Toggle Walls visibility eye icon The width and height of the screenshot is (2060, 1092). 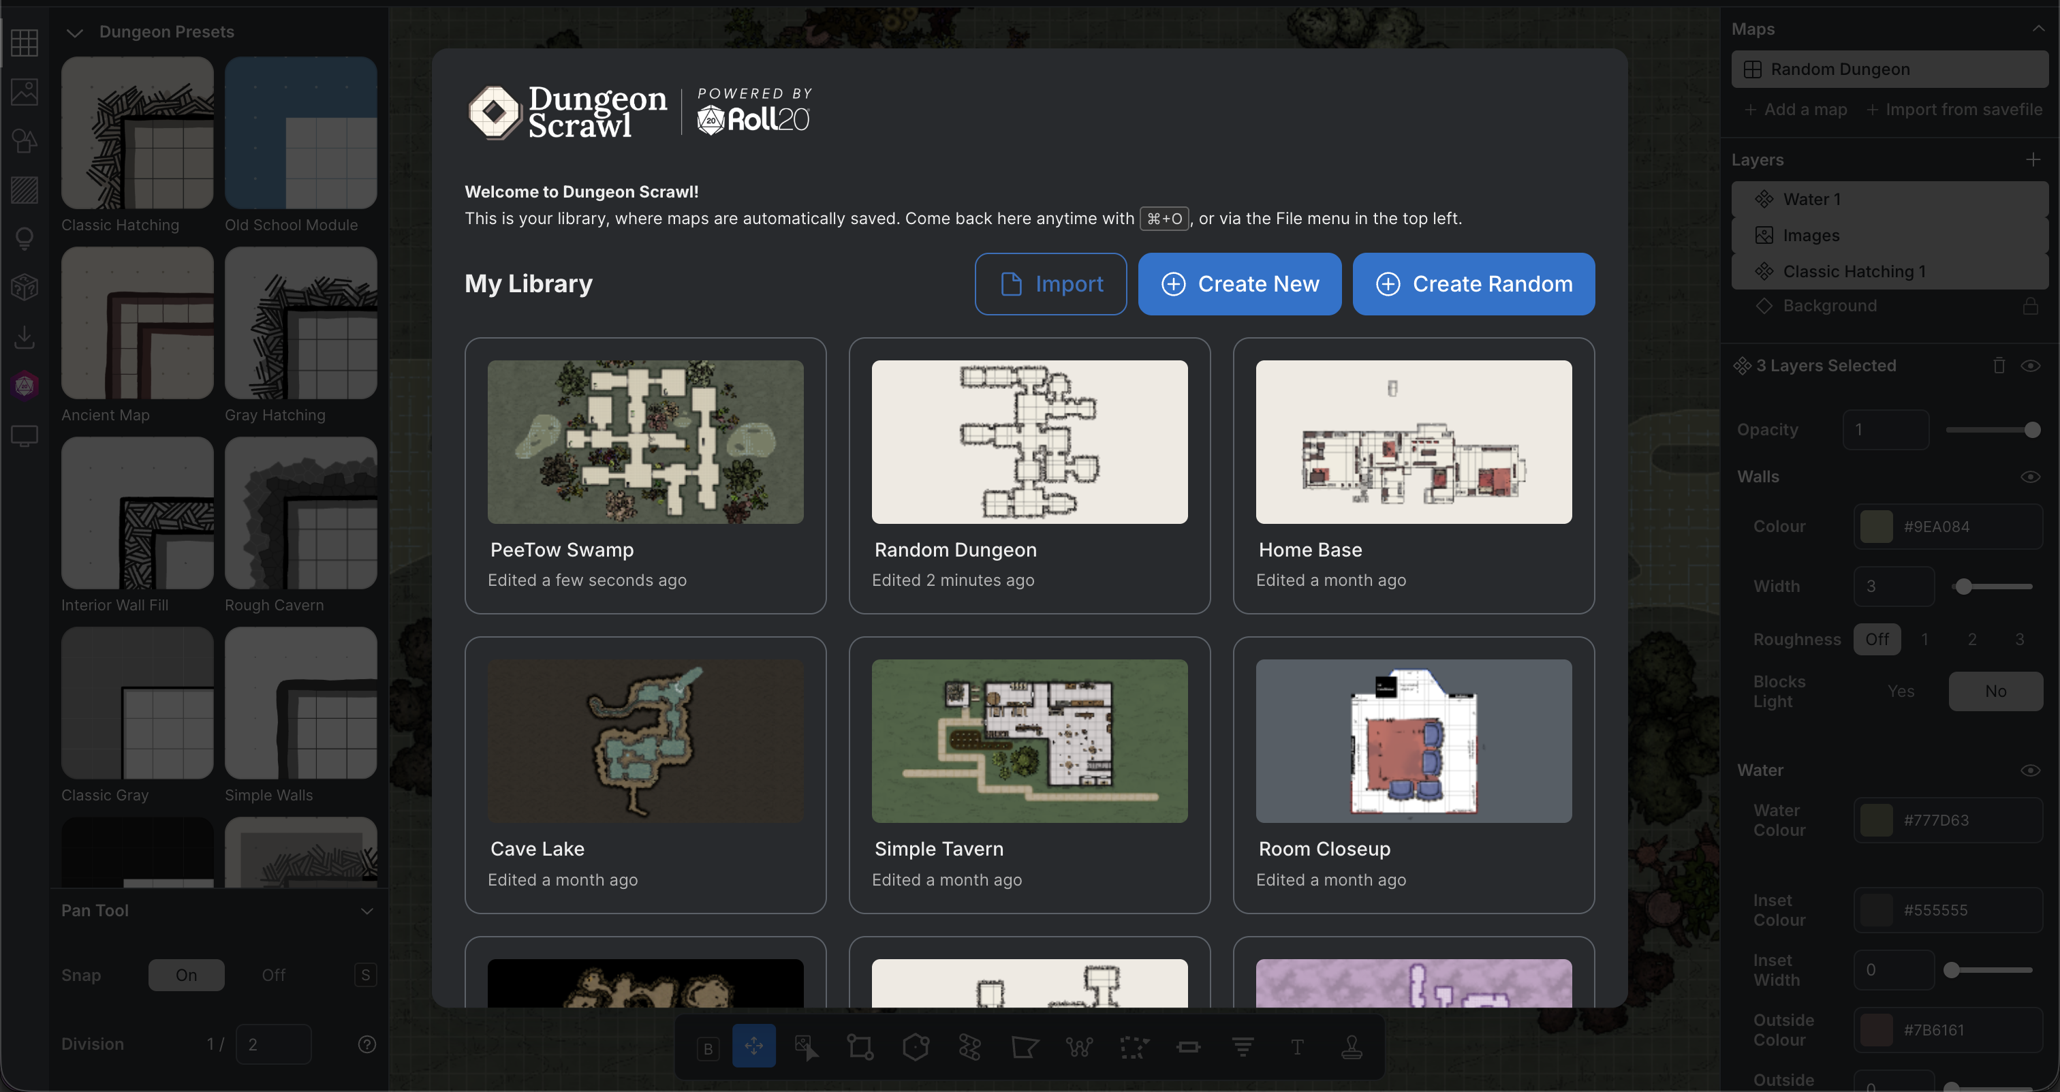click(x=2031, y=476)
